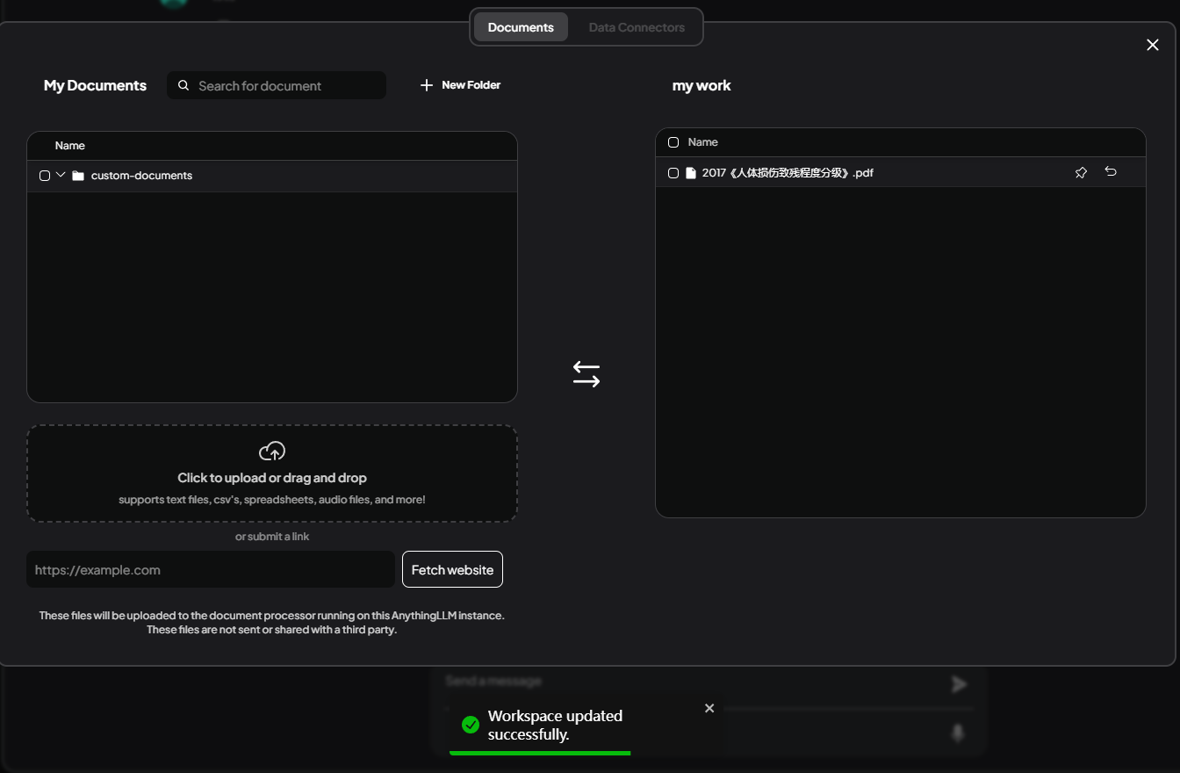Click the upload or drag and drop area
1180x773 pixels.
[x=272, y=473]
